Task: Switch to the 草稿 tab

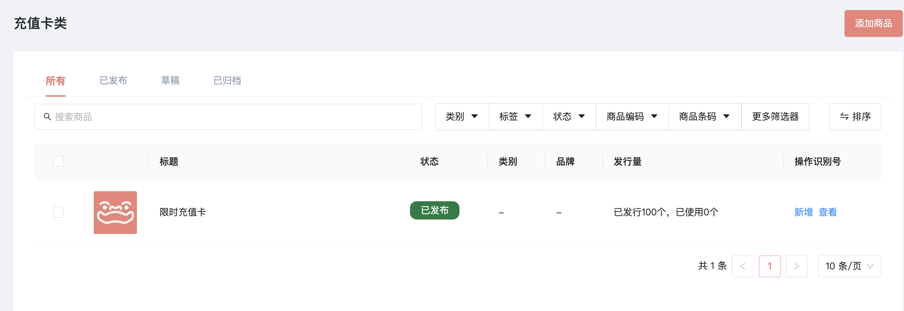Action: [170, 81]
